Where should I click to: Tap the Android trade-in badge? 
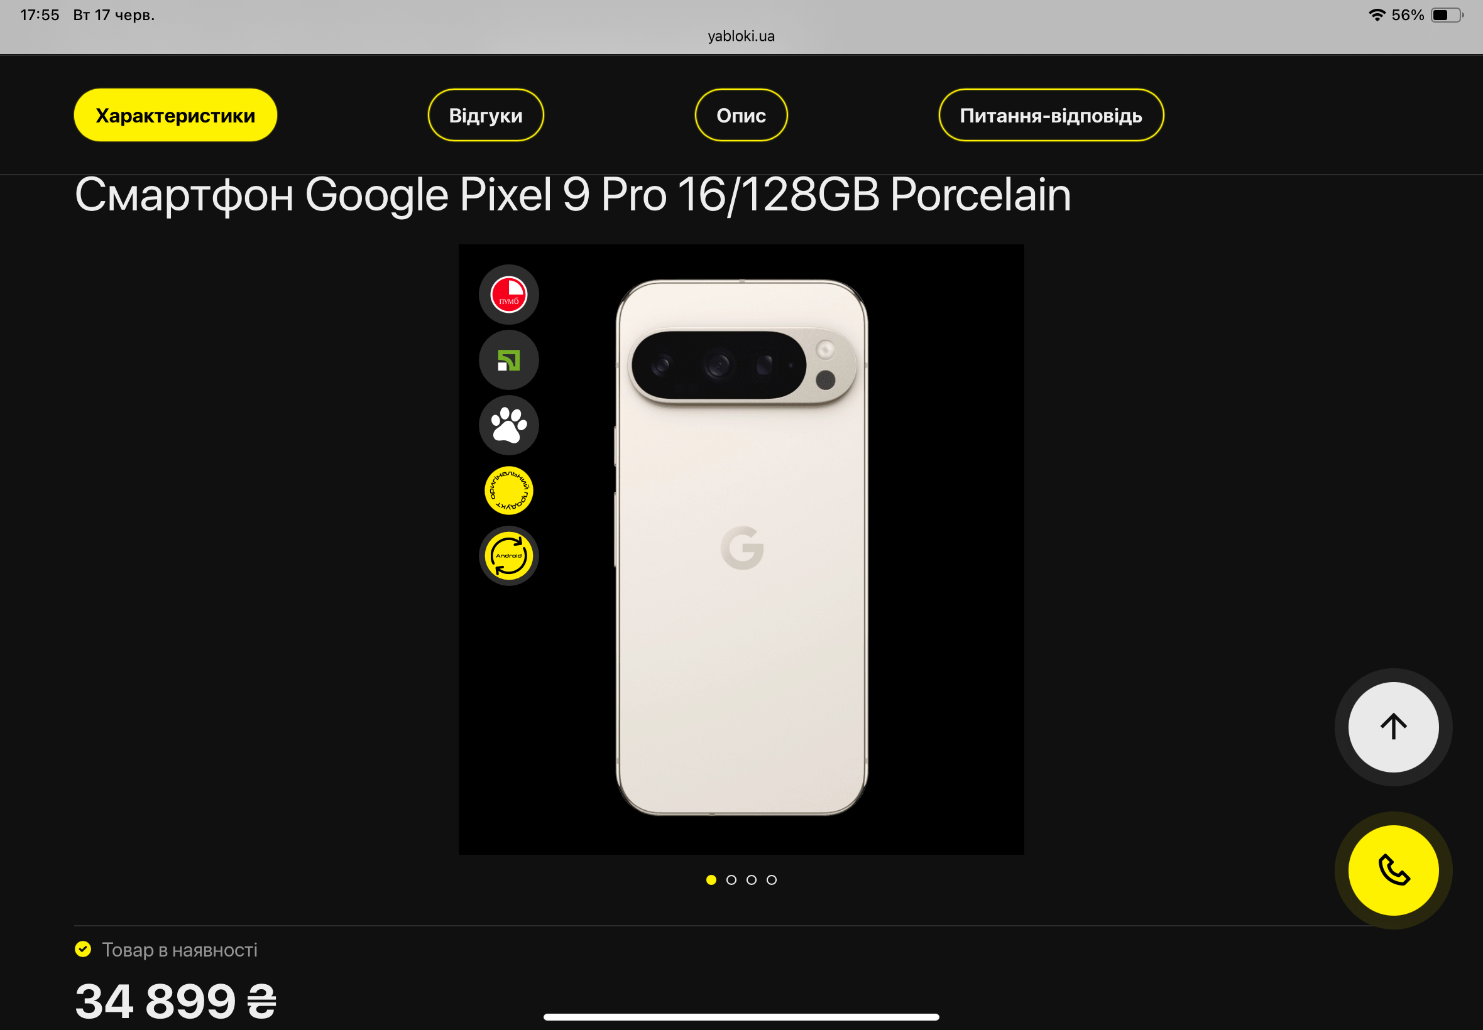(x=509, y=556)
